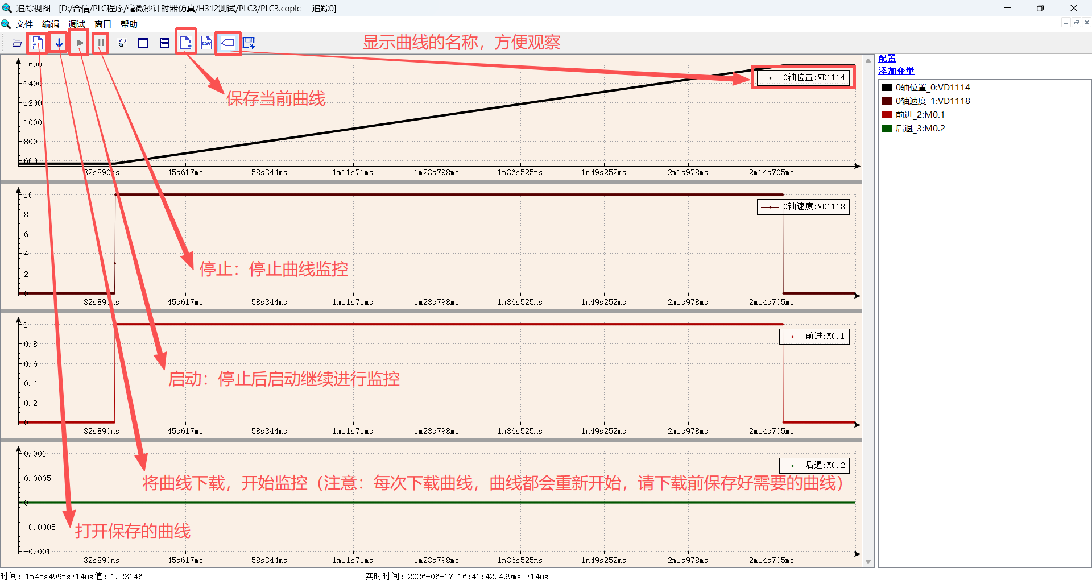Image resolution: width=1092 pixels, height=580 pixels.
Task: Open the 调试 menu
Action: (x=77, y=24)
